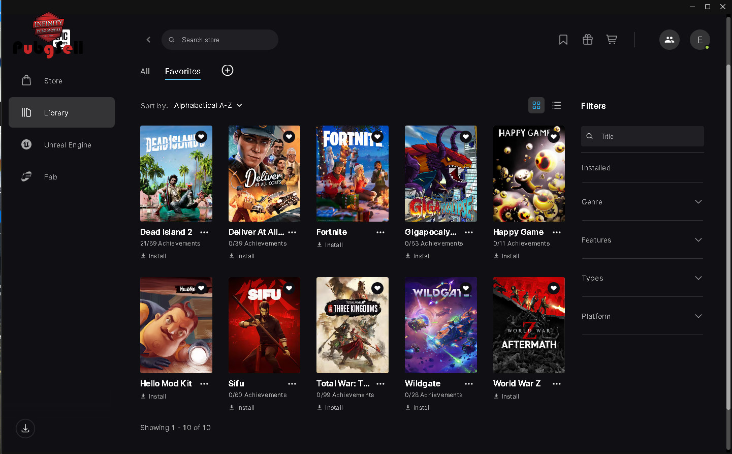Switch to the All tab
Image resolution: width=732 pixels, height=454 pixels.
click(145, 71)
